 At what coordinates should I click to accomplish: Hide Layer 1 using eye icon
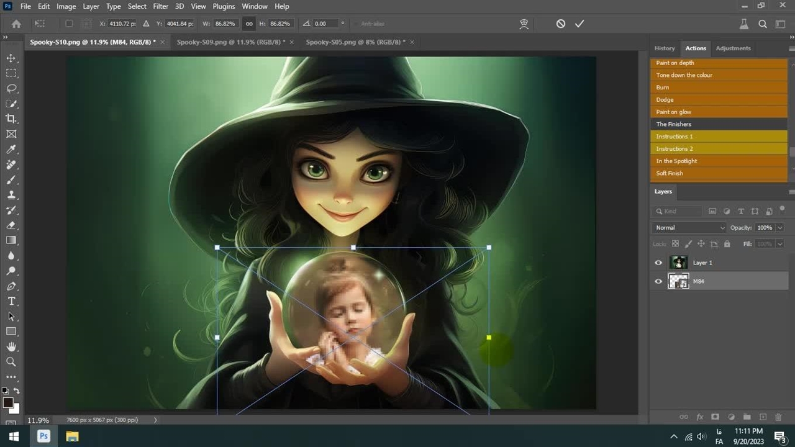point(658,263)
